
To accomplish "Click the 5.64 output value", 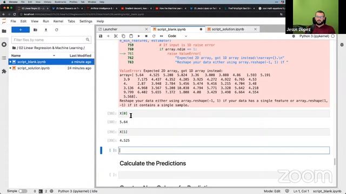I will (x=124, y=122).
